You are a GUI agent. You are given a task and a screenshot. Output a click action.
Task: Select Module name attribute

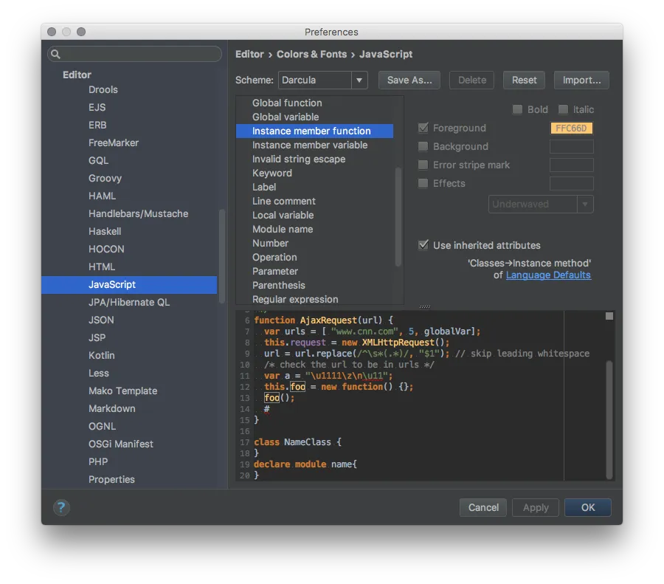[x=283, y=229]
